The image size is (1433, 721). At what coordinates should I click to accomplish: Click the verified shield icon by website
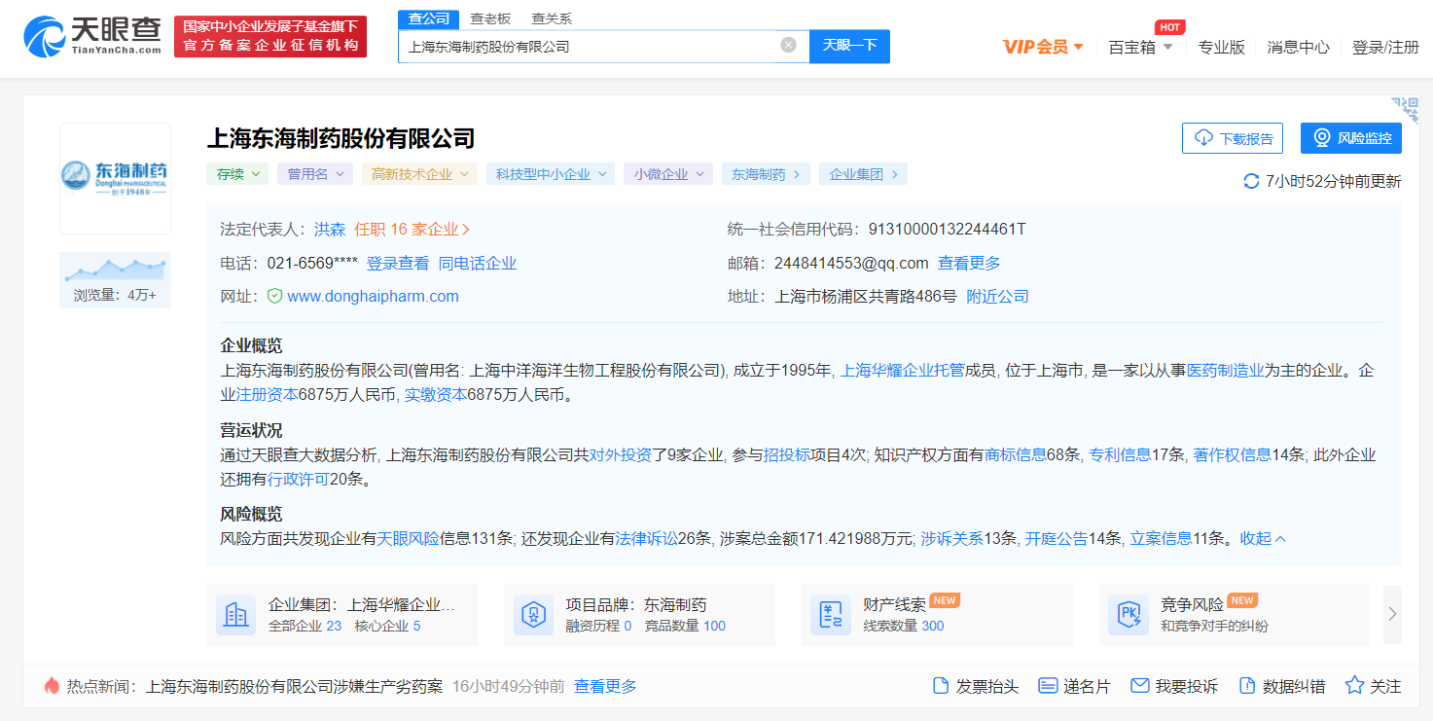click(275, 296)
